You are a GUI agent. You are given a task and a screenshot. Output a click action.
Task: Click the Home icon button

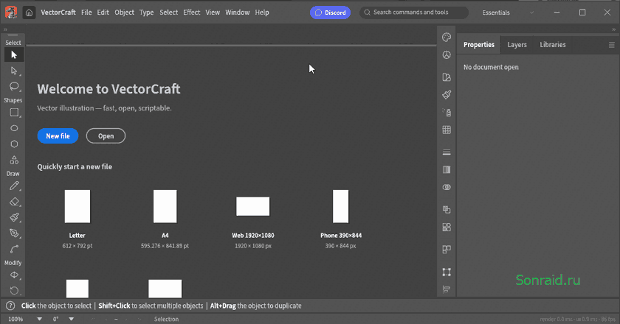tap(29, 13)
